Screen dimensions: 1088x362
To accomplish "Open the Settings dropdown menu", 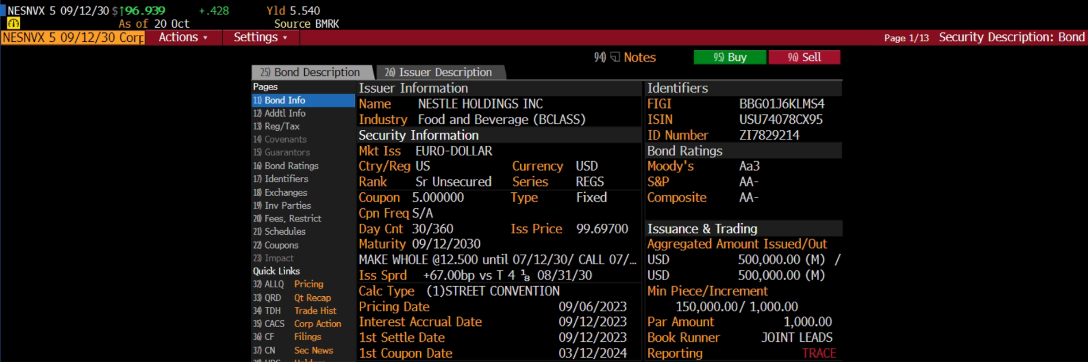I will tap(260, 38).
